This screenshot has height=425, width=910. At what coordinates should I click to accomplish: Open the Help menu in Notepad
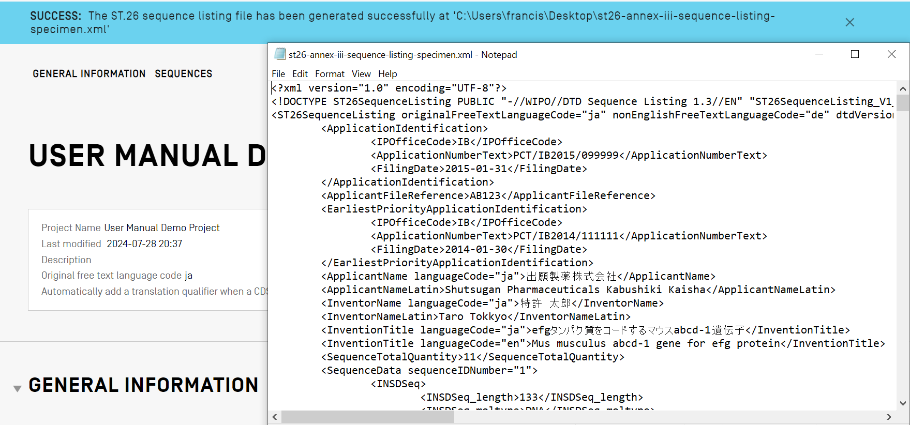click(x=387, y=74)
